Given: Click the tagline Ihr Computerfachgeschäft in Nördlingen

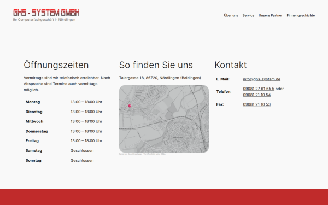Looking at the screenshot, I should tap(44, 20).
